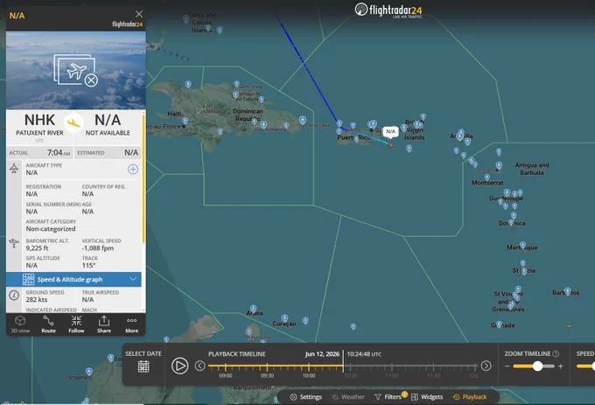Click the Flightradar24 logo
This screenshot has width=595, height=405.
[x=388, y=10]
